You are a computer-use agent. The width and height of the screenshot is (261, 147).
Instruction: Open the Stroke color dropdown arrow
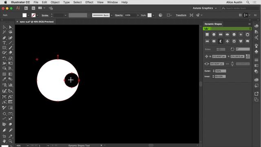coord(38,15)
